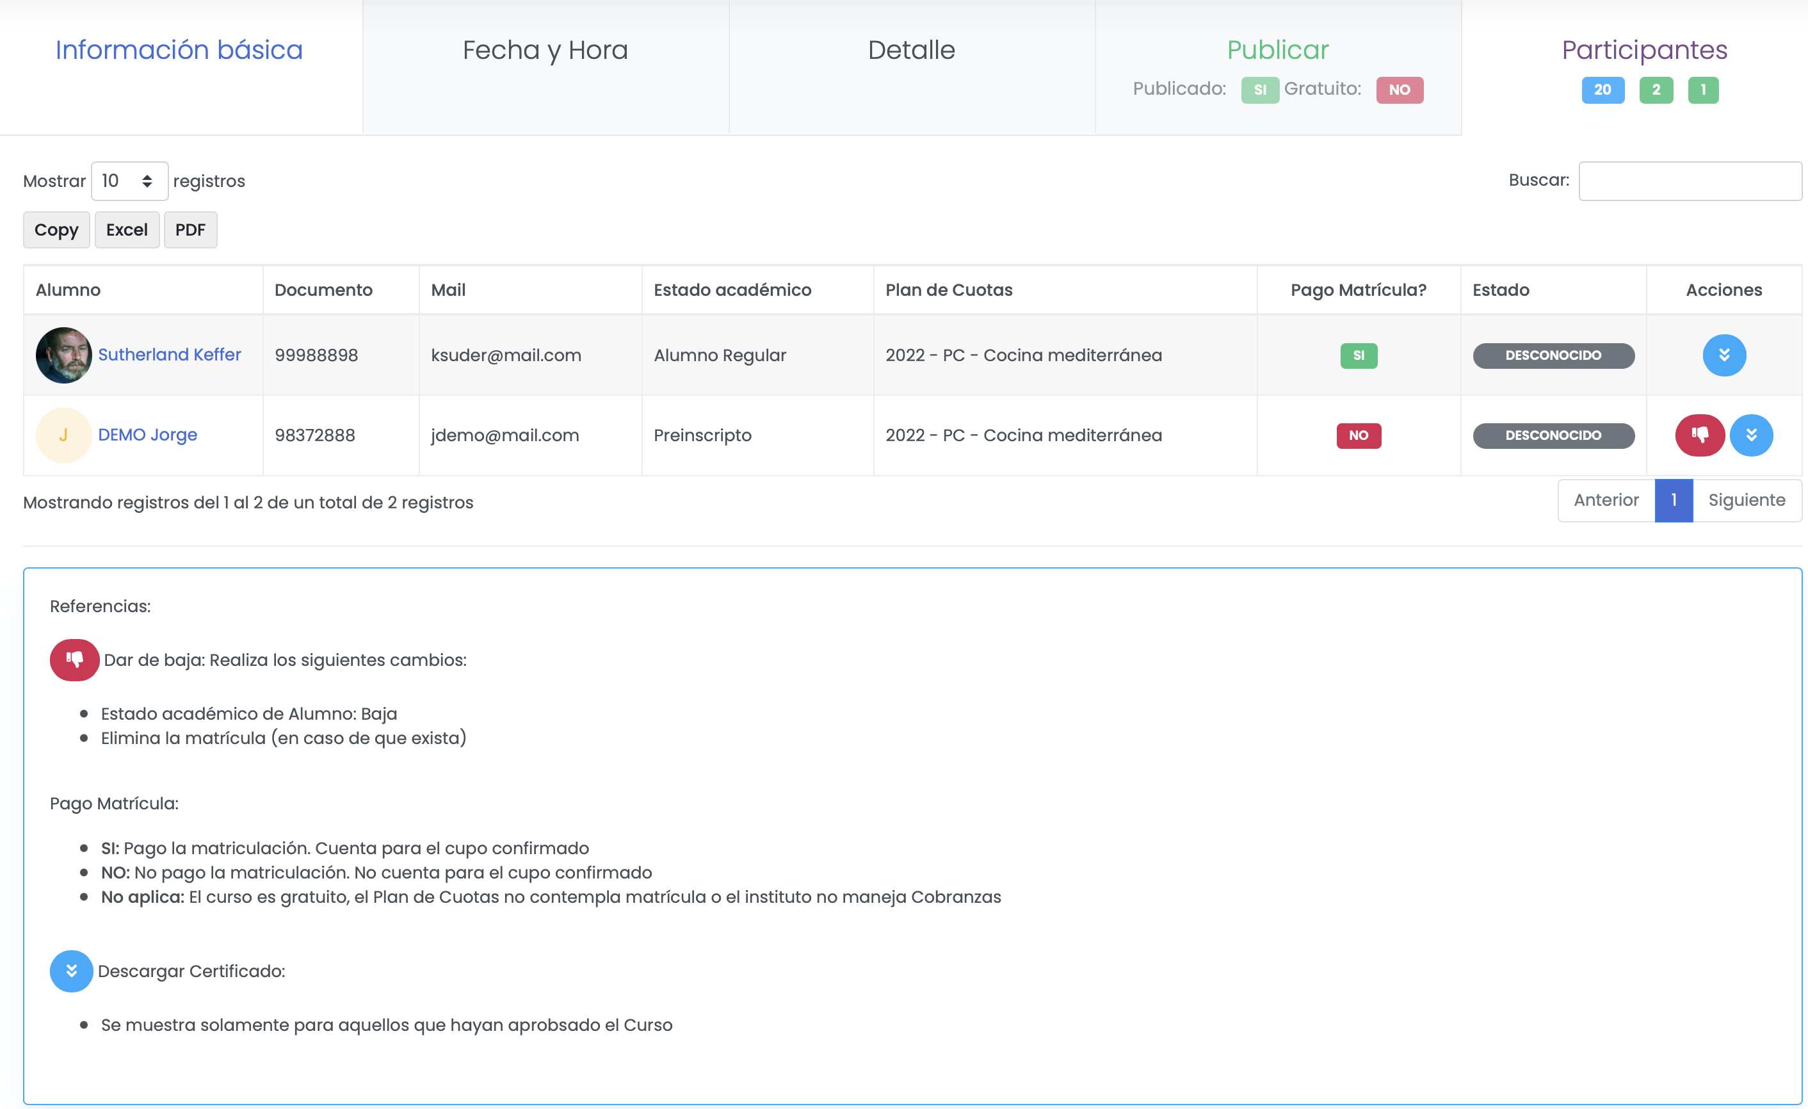1808x1109 pixels.
Task: Export the table as PDF
Action: [190, 230]
